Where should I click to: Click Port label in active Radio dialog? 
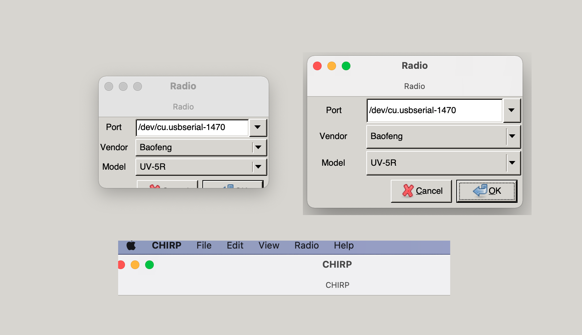334,110
